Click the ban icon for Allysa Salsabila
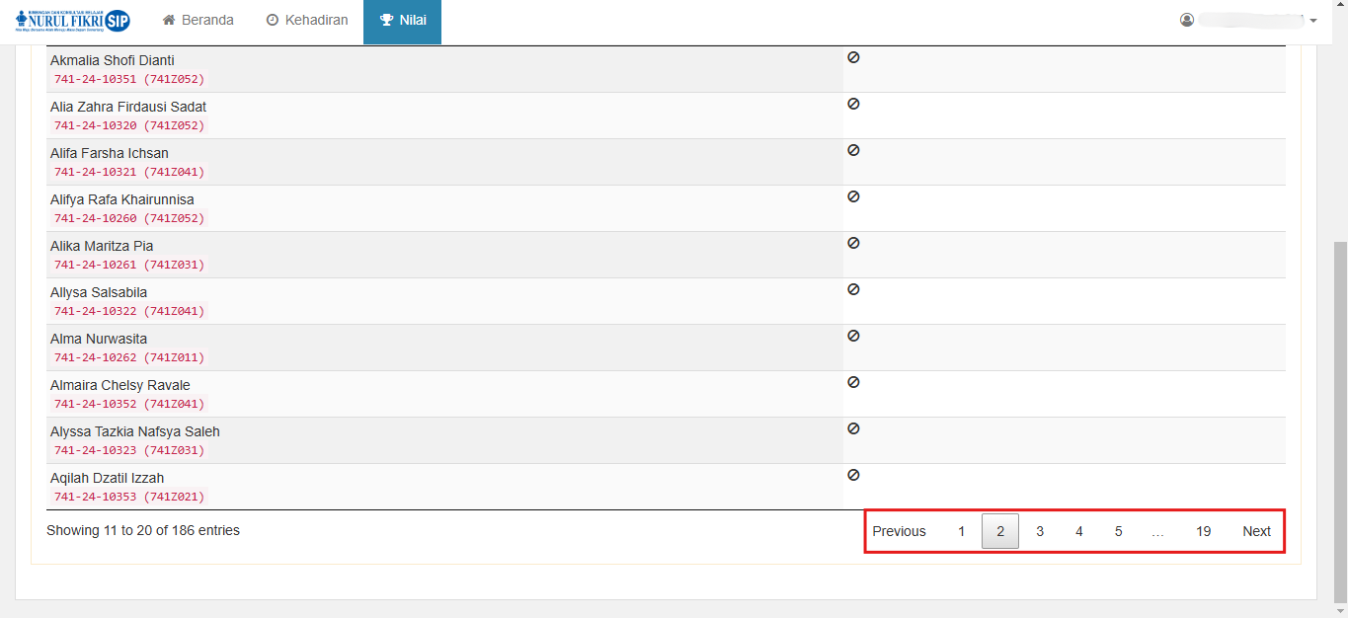Viewport: 1348px width, 618px height. [x=853, y=289]
